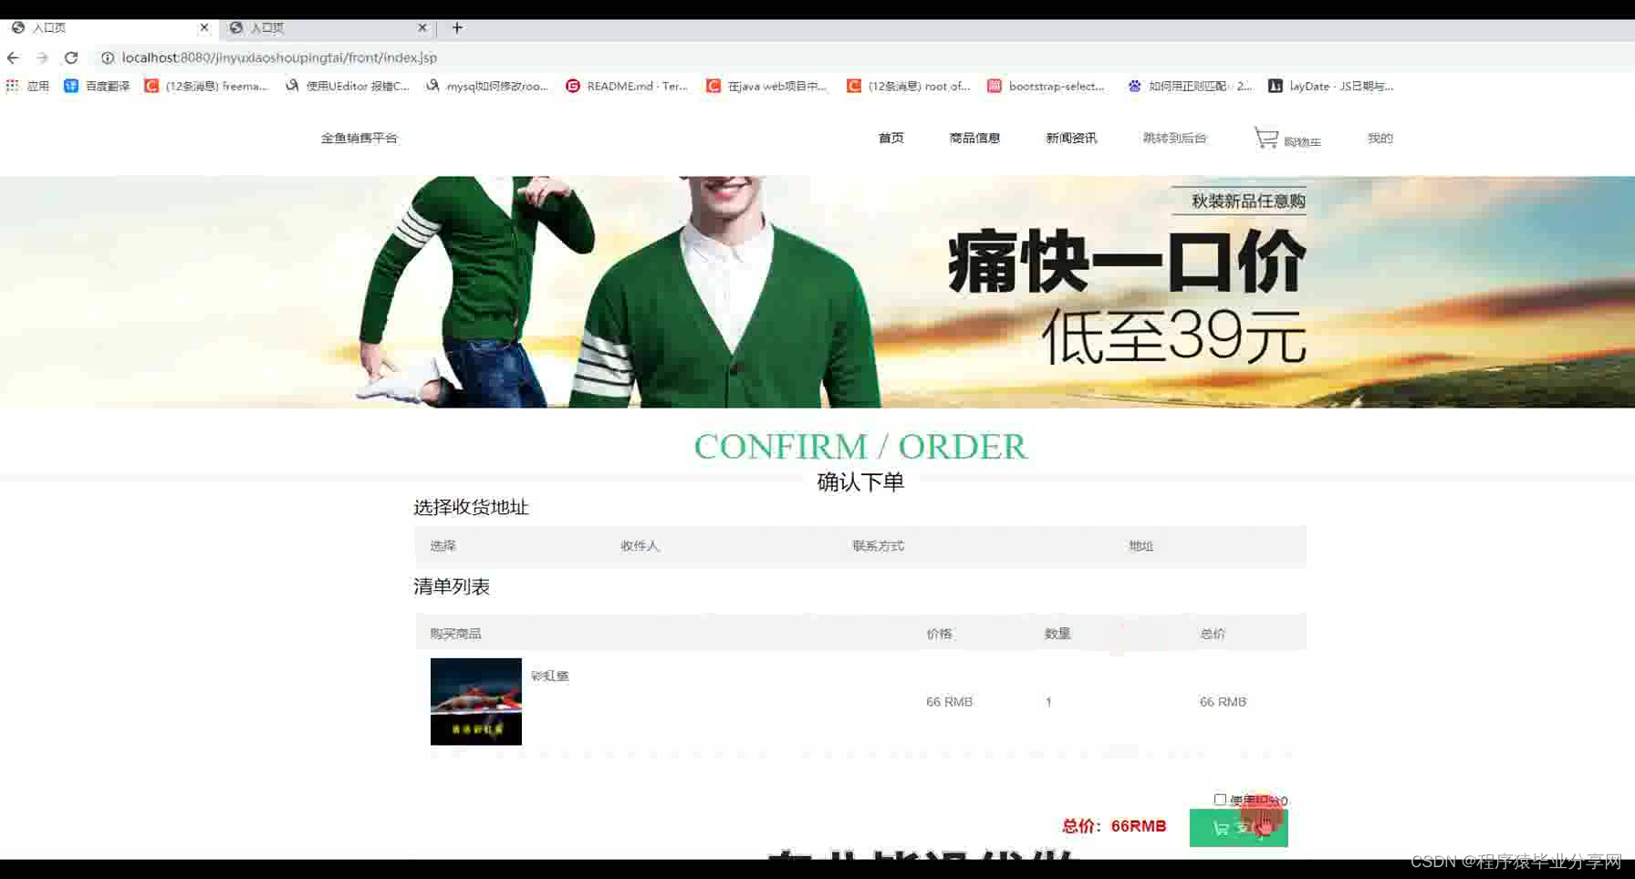Image resolution: width=1635 pixels, height=879 pixels.
Task: Open the root of... CSDN bookmark
Action: 909,86
